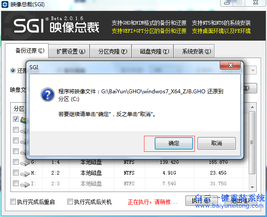Switch to 系统安装(S) tab
This screenshot has width=267, height=217.
click(194, 51)
